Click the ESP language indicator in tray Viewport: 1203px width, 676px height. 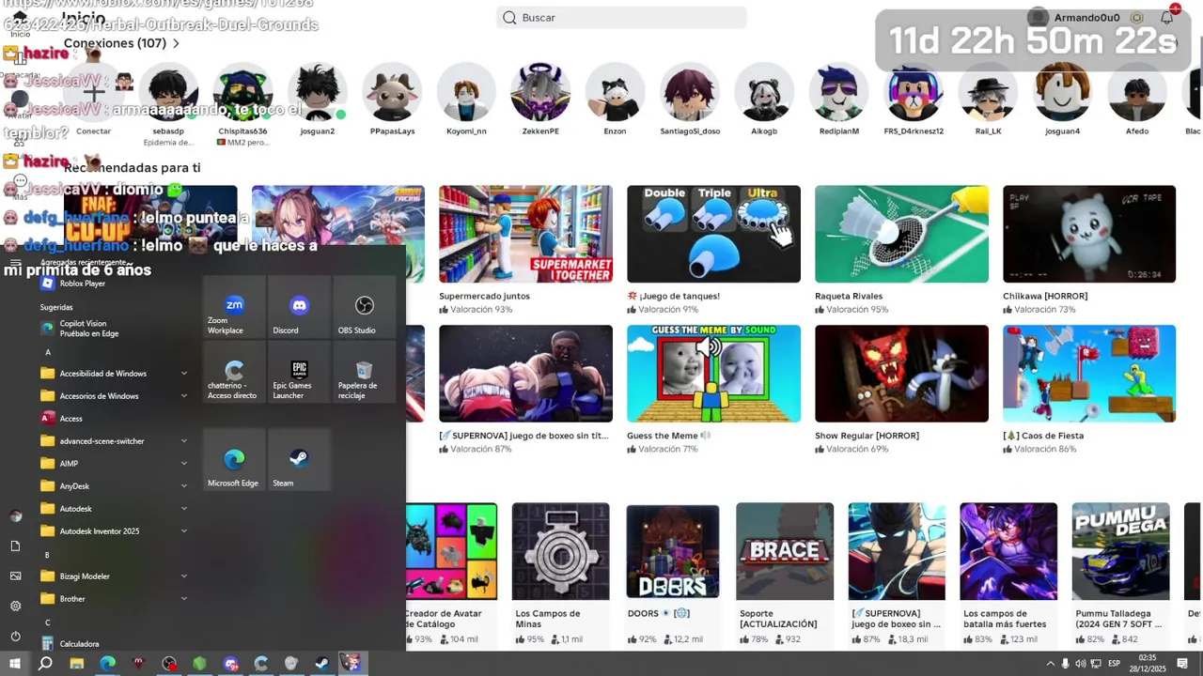[x=1114, y=664]
